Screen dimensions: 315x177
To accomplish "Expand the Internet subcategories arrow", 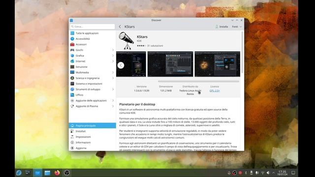I will [113, 61].
